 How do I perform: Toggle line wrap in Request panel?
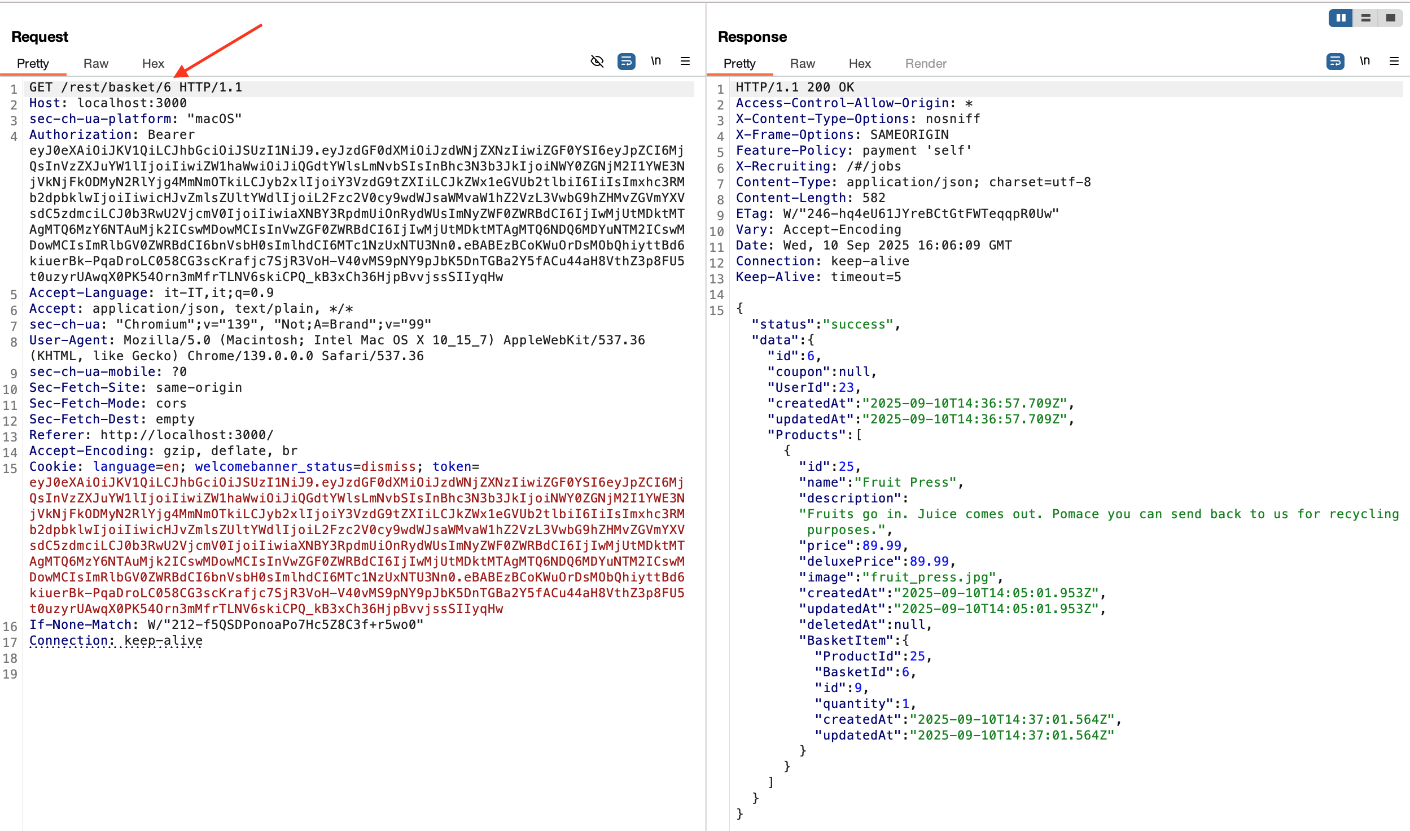tap(626, 61)
